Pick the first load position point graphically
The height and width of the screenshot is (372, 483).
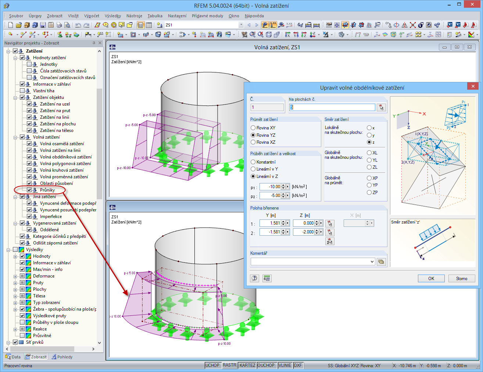tap(330, 223)
